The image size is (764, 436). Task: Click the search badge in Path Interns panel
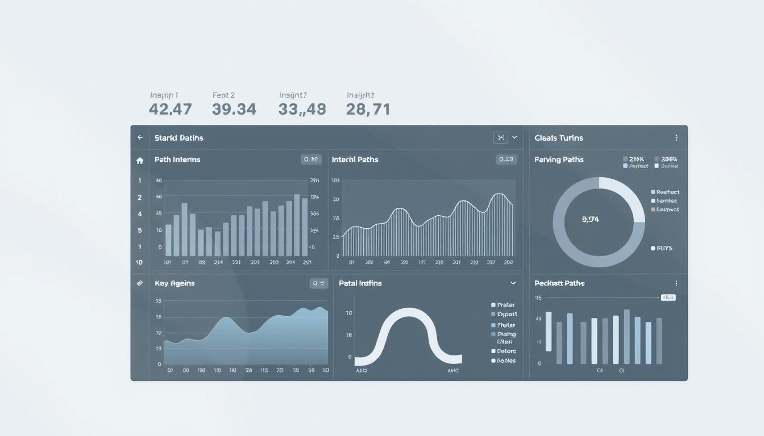click(312, 160)
